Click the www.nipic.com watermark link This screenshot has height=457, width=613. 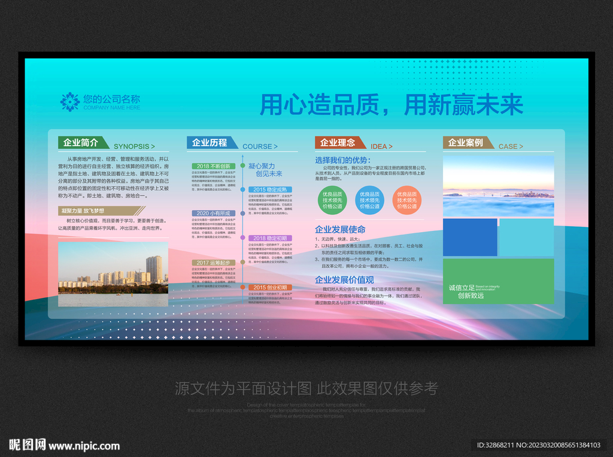tap(84, 446)
